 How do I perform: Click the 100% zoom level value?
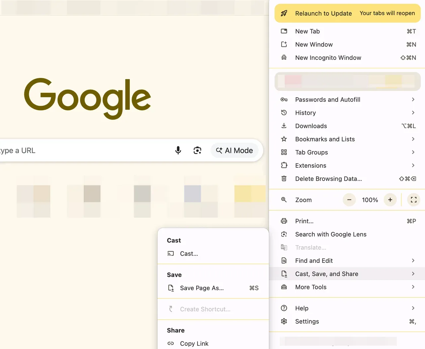point(370,200)
